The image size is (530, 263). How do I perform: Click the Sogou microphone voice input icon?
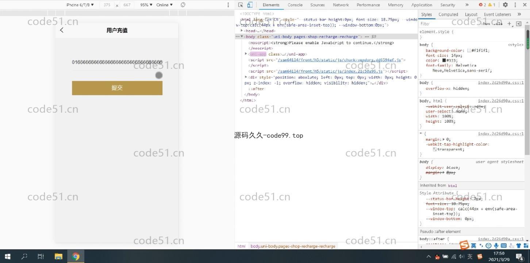(496, 245)
